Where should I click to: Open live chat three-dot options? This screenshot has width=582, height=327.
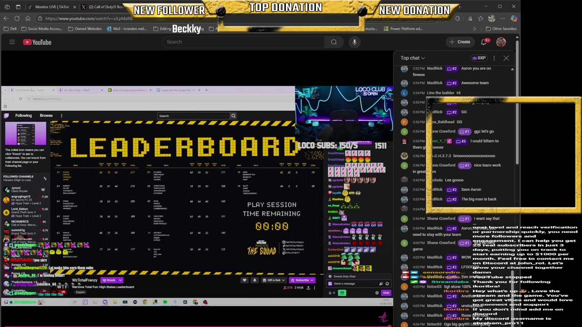[x=494, y=58]
